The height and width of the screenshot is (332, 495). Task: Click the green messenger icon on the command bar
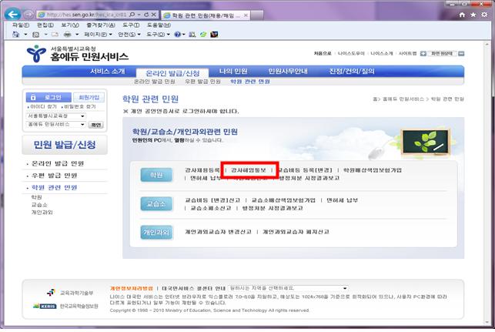click(x=203, y=34)
